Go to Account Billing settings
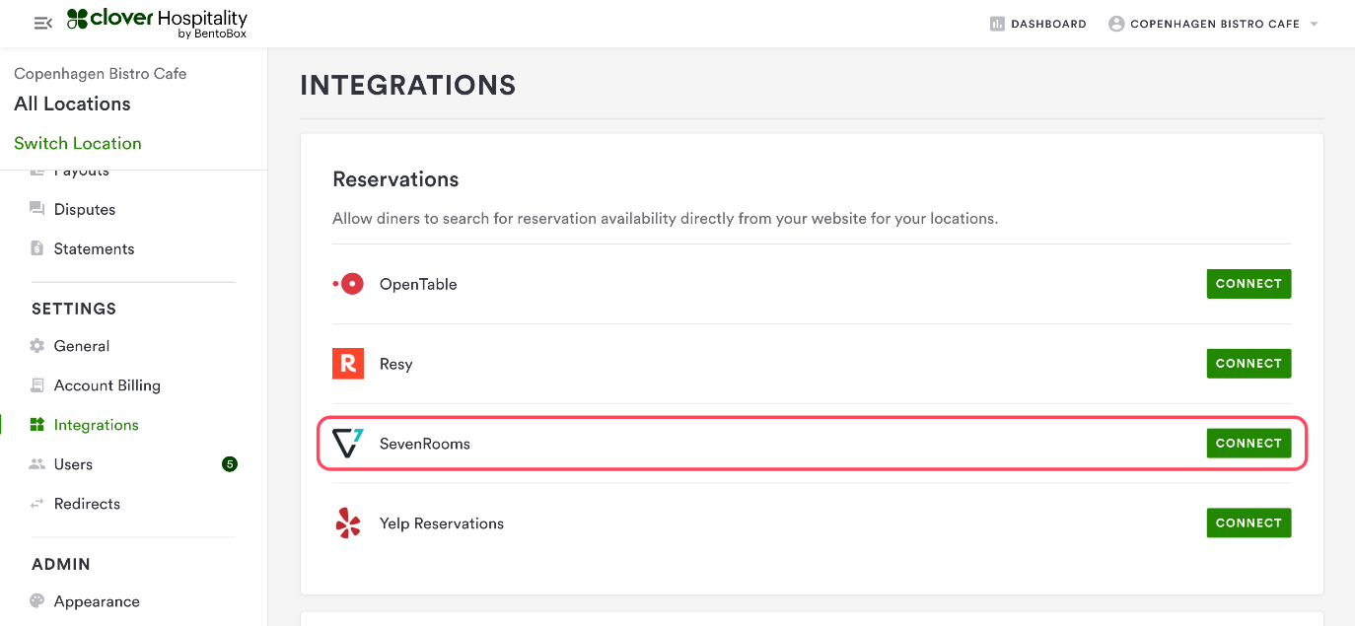Screen dimensions: 1355x626 tap(107, 385)
